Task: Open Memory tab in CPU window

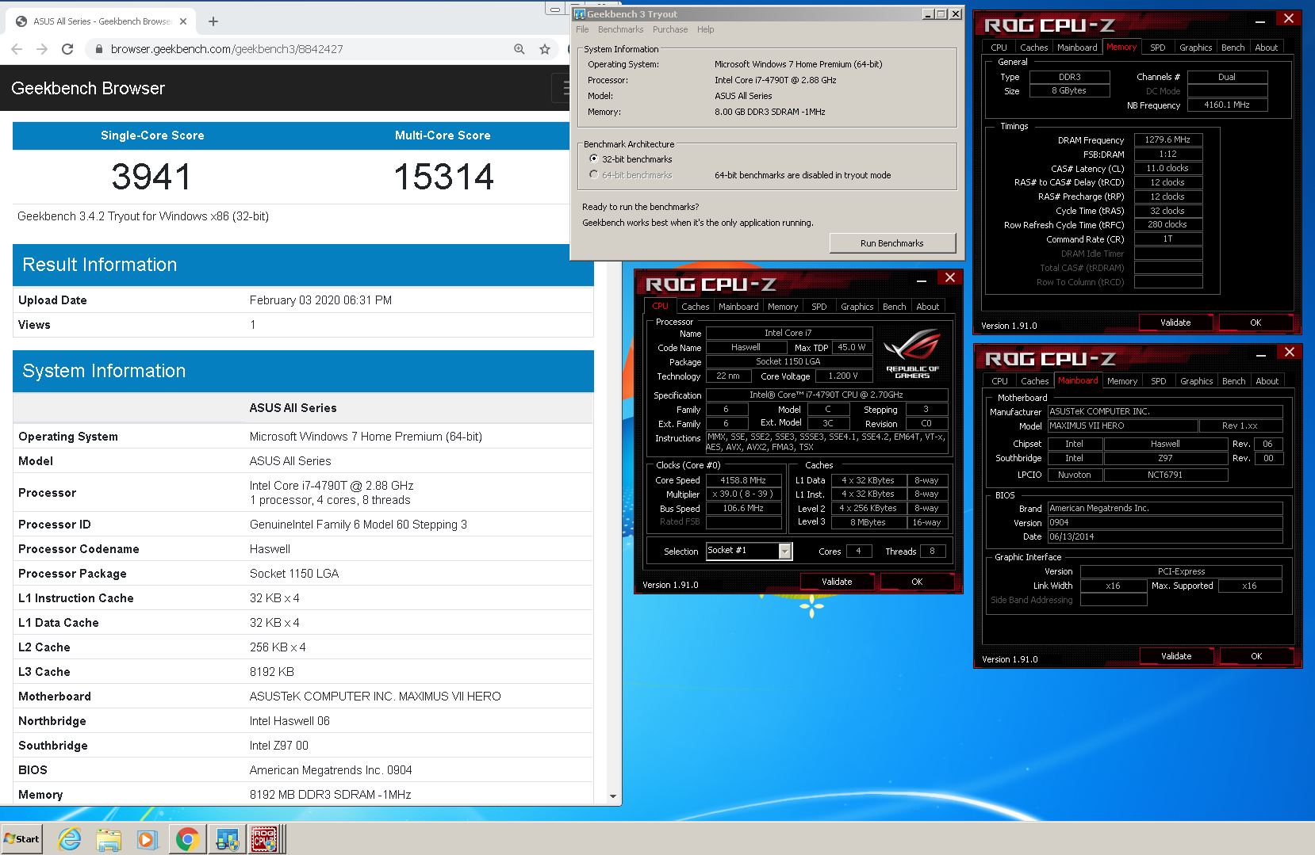Action: [783, 307]
